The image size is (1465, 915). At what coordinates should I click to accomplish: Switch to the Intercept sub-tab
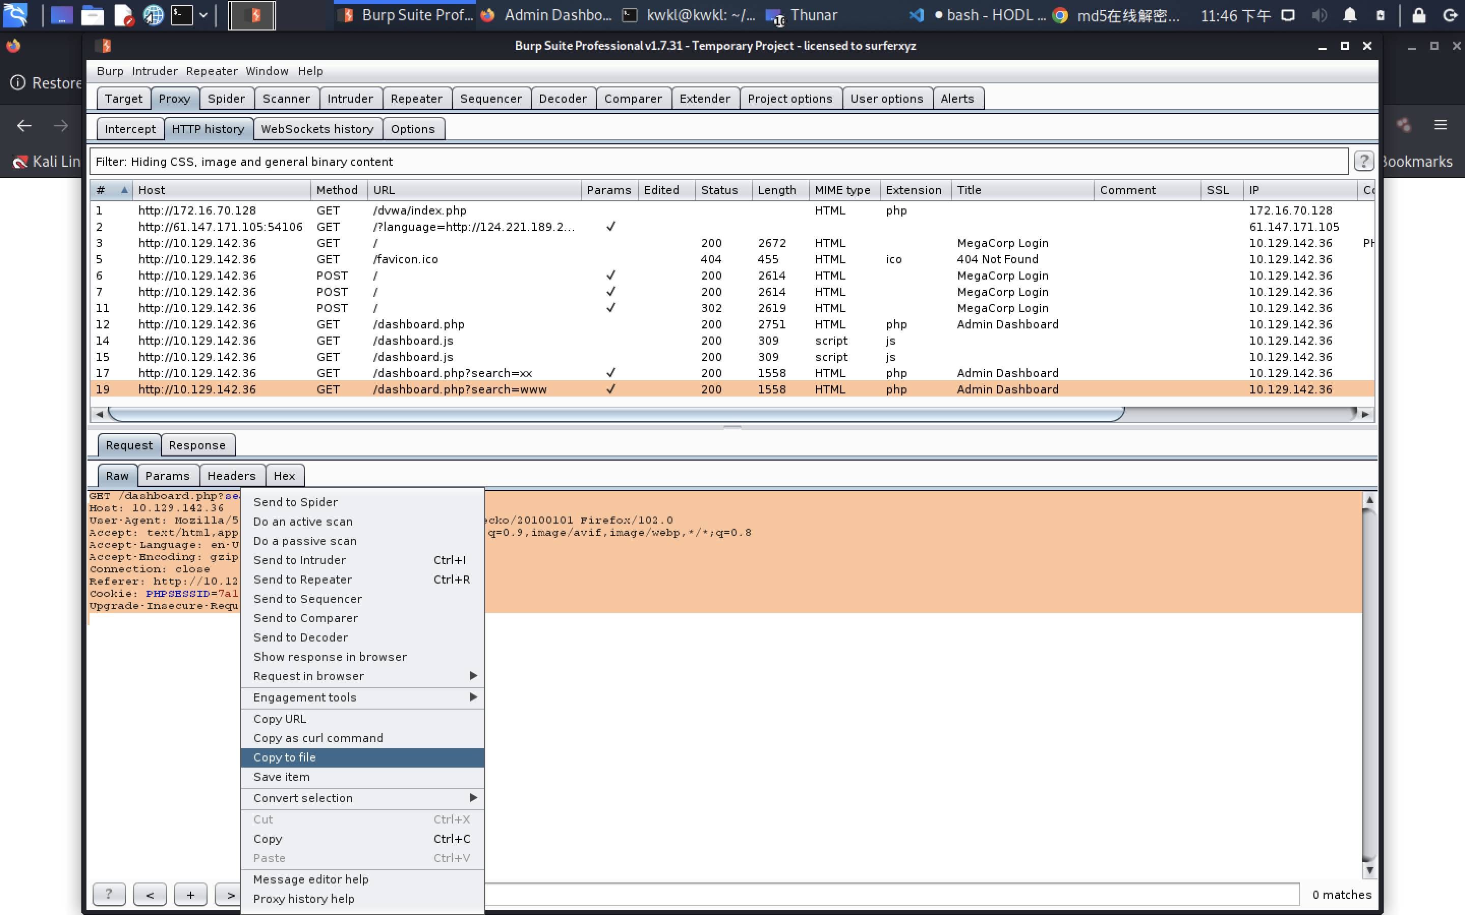pyautogui.click(x=130, y=129)
